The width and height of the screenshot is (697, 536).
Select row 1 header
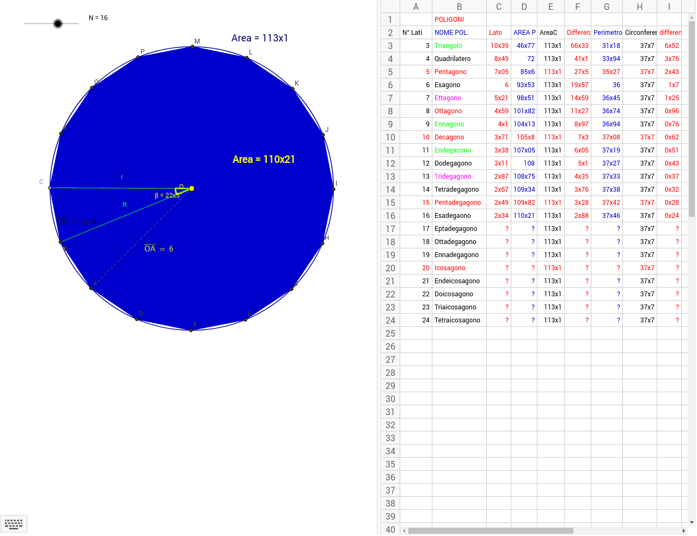click(x=390, y=20)
